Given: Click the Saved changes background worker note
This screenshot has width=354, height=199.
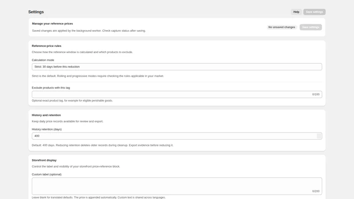Looking at the screenshot, I should tap(89, 31).
